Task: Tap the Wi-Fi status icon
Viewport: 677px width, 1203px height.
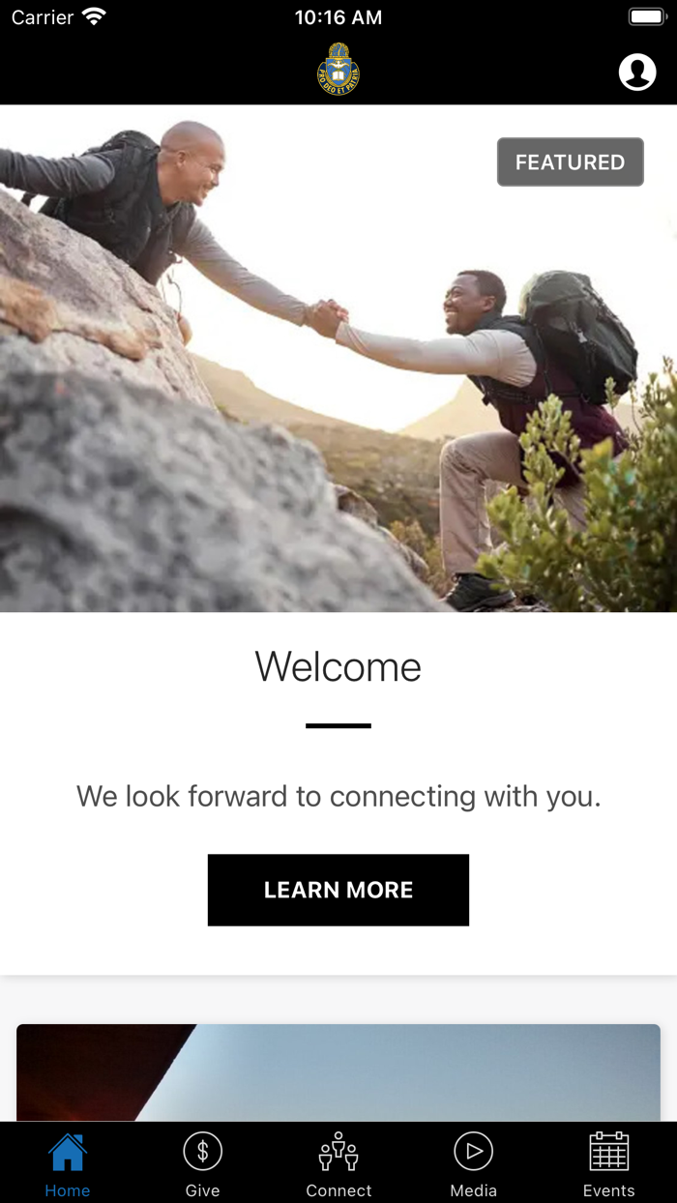Action: [94, 16]
